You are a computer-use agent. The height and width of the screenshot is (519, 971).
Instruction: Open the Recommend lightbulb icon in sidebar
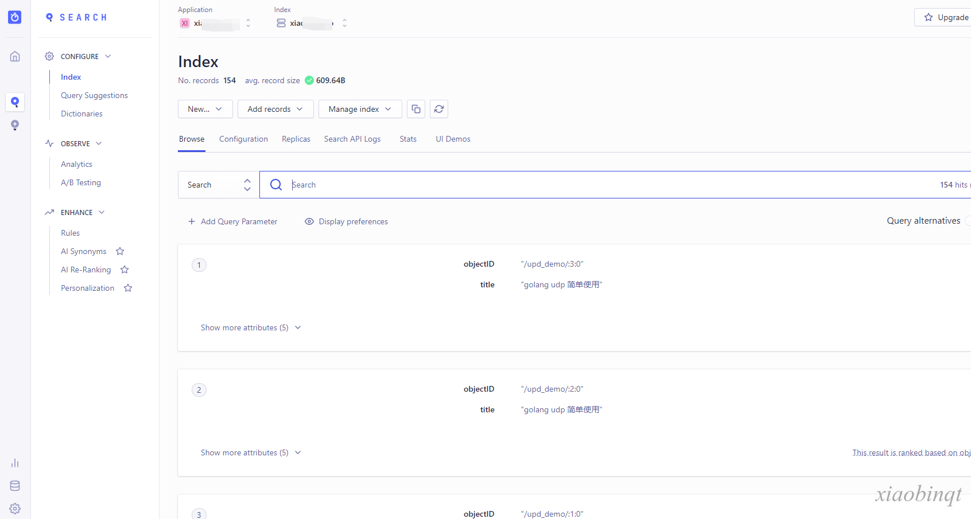pyautogui.click(x=15, y=125)
